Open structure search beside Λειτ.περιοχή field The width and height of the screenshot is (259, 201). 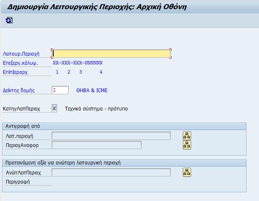point(187,136)
